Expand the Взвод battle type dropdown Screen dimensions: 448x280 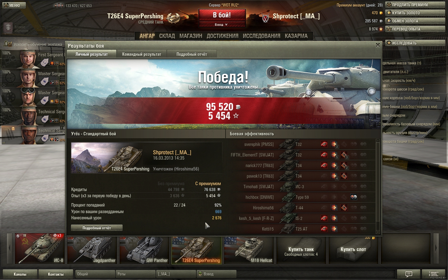tap(222, 25)
